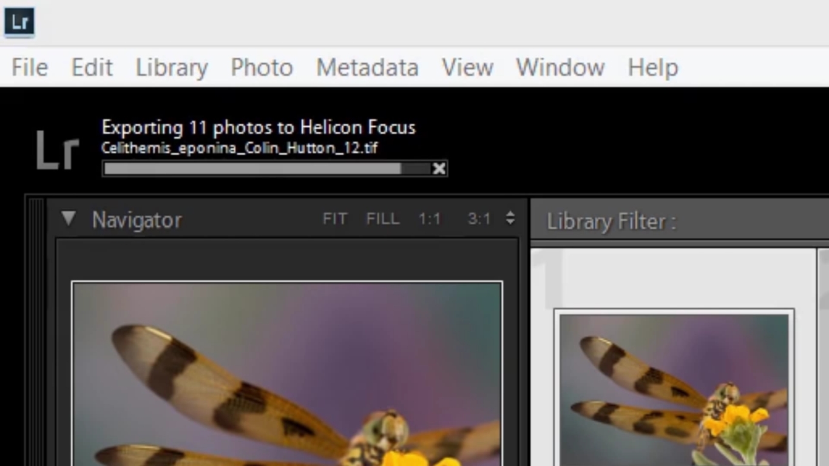Select the dragonfly thumbnail in the grid
Image resolution: width=829 pixels, height=466 pixels.
tap(674, 388)
